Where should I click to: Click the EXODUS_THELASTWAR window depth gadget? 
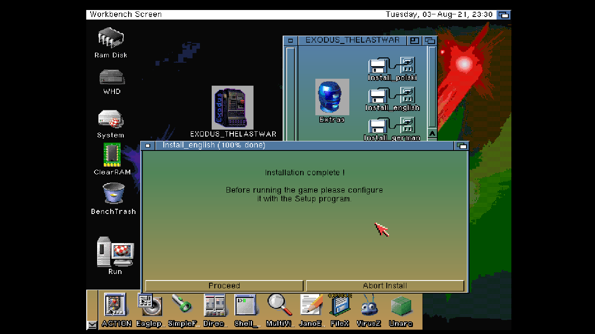tap(430, 40)
